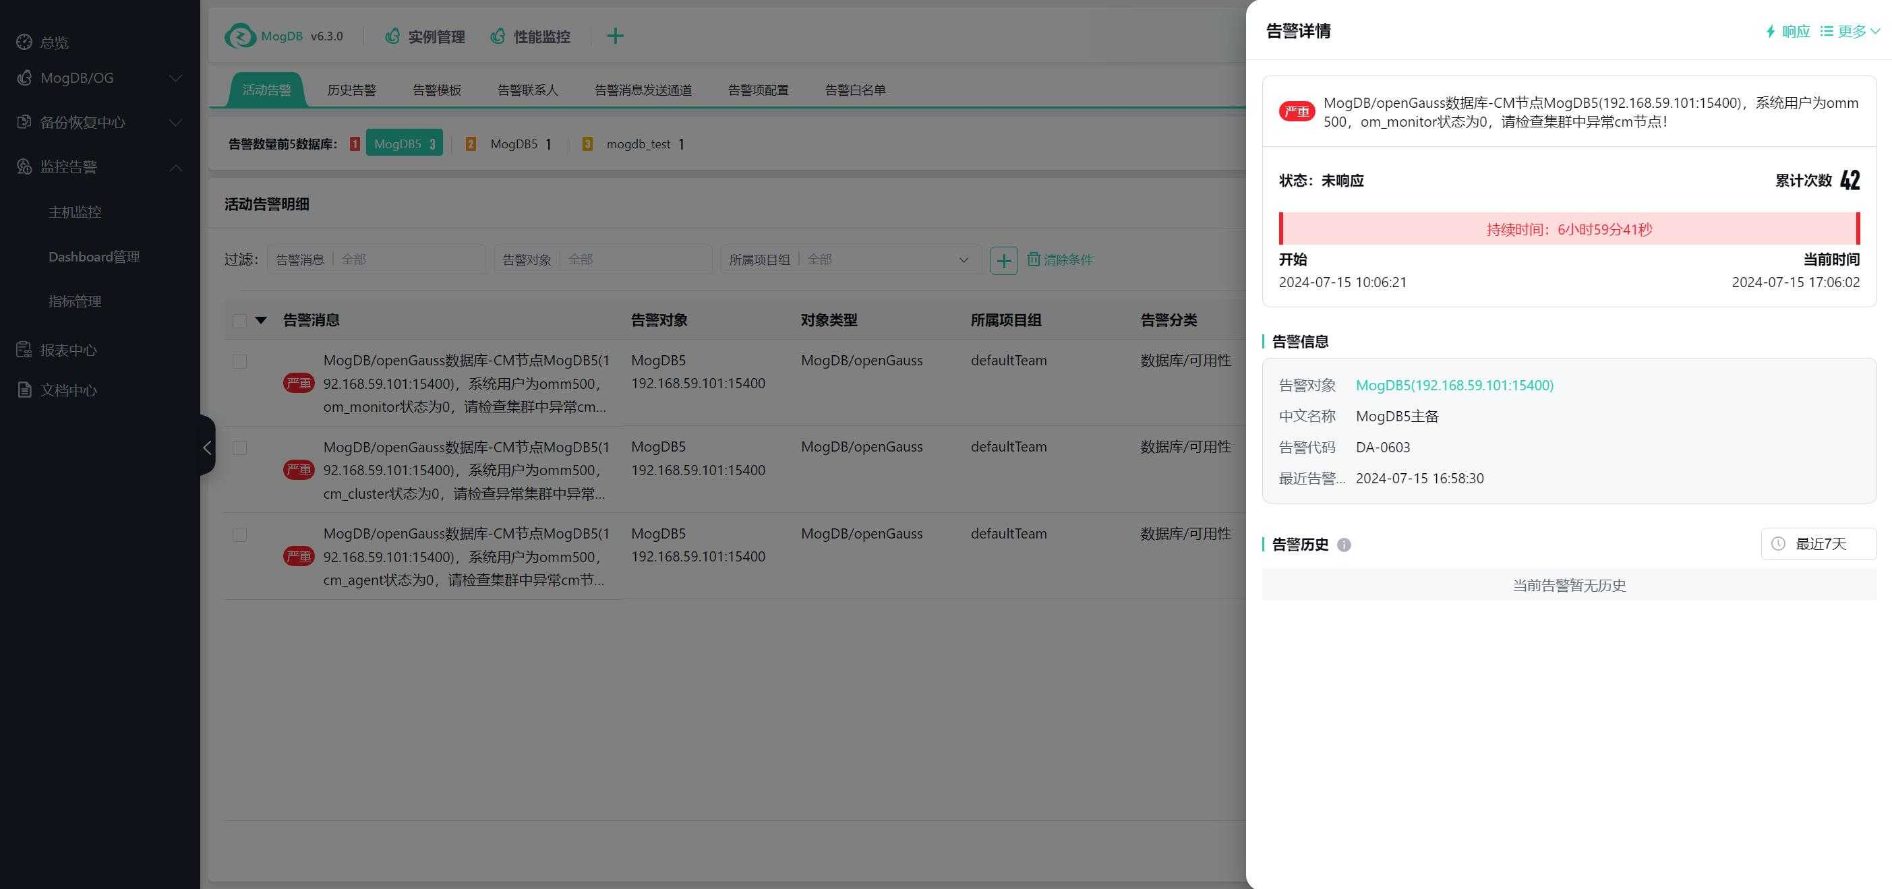The width and height of the screenshot is (1892, 889).
Task: Select the MogDB5 1 database chip
Action: click(521, 144)
